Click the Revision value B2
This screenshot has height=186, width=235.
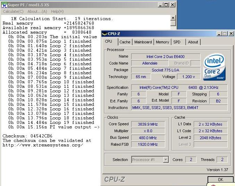point(218,101)
